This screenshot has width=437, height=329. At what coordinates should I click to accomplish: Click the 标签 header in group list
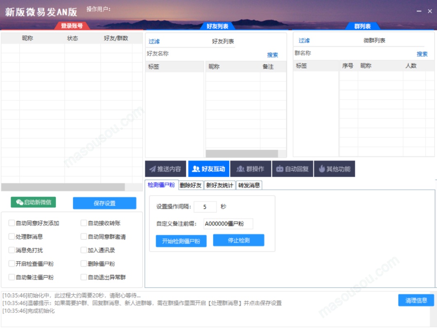301,65
